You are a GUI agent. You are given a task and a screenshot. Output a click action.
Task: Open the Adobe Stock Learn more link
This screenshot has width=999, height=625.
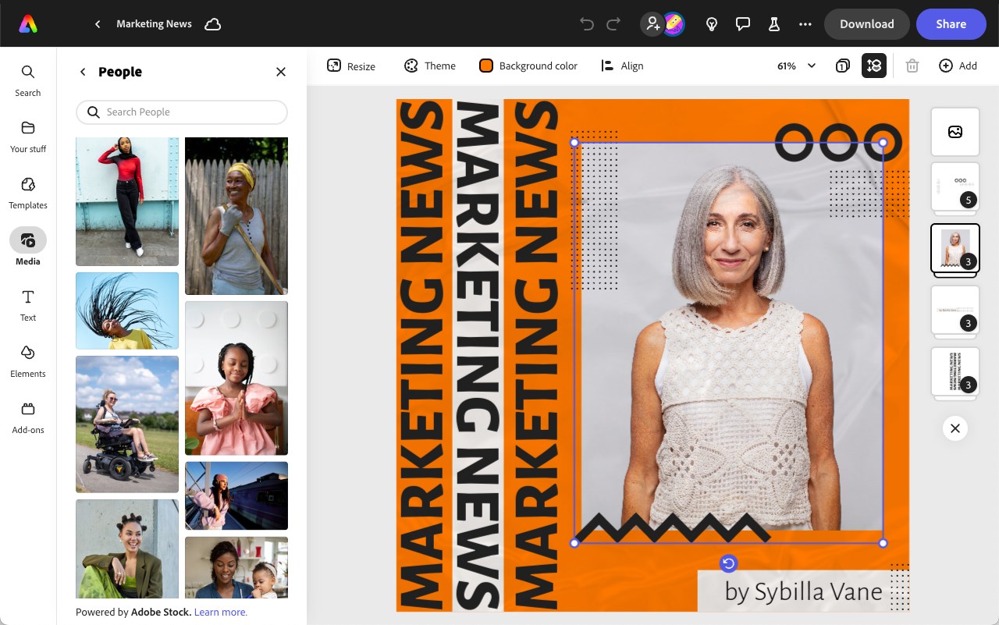coord(221,612)
